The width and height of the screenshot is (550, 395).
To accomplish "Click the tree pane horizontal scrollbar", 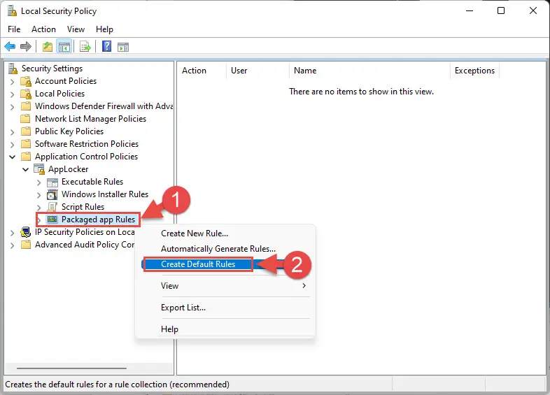I will pos(71,368).
